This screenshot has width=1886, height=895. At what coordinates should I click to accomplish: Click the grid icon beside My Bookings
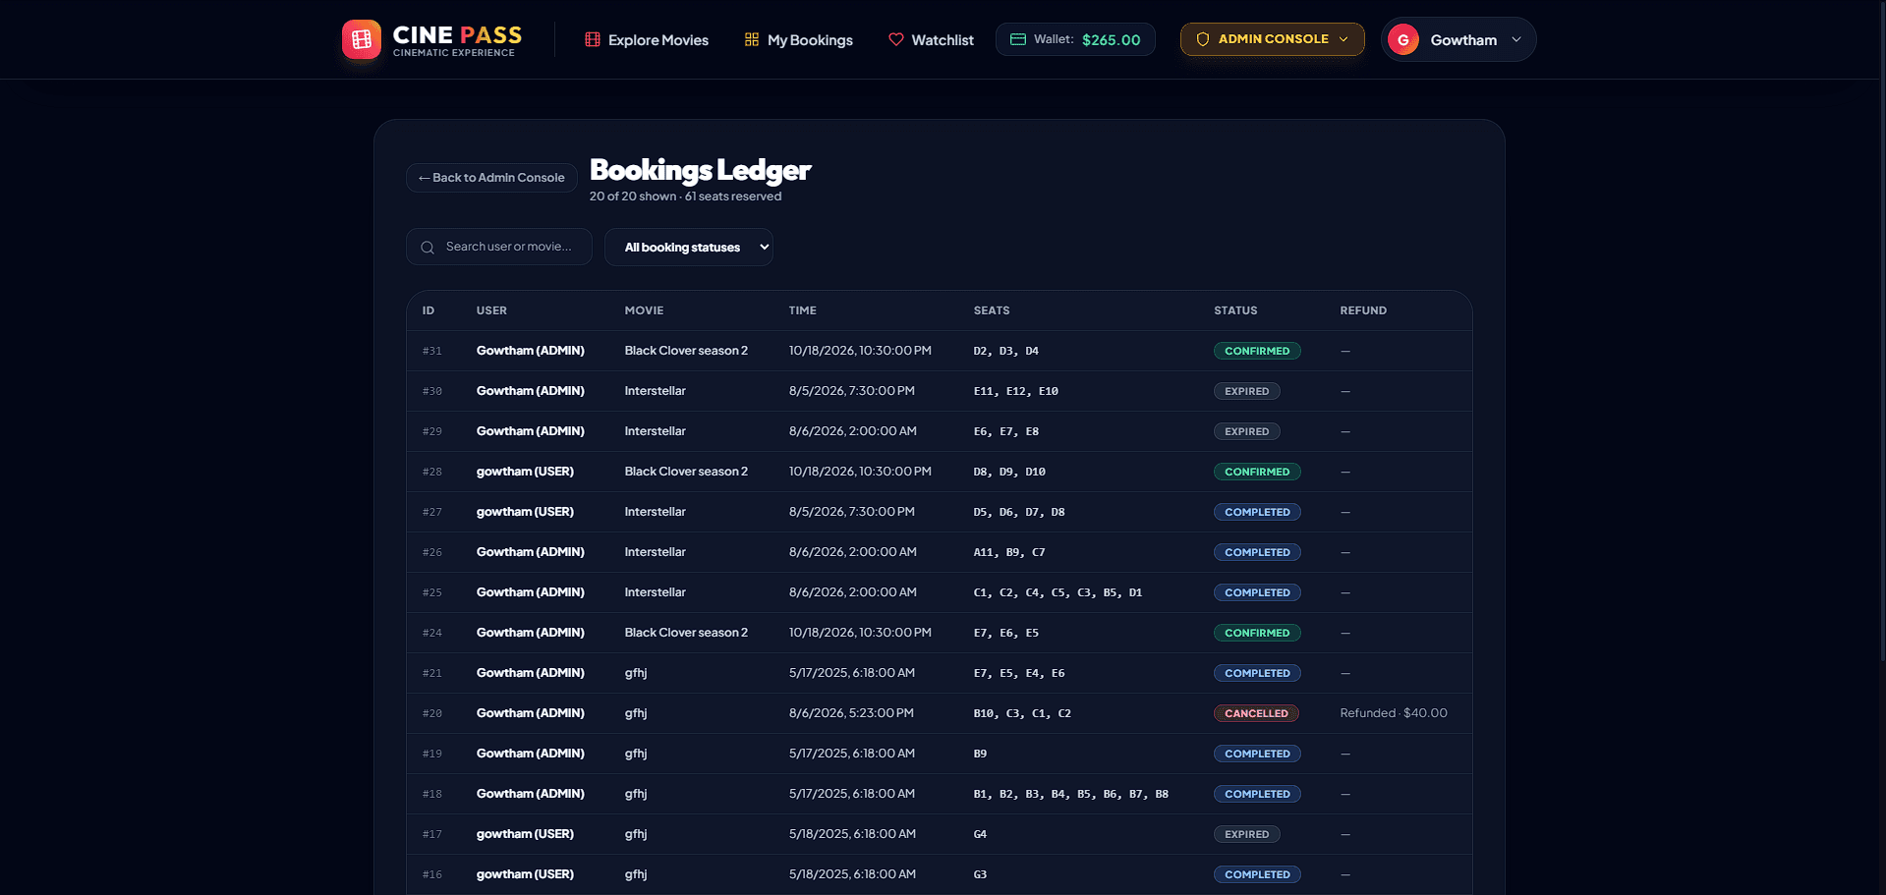tap(752, 39)
